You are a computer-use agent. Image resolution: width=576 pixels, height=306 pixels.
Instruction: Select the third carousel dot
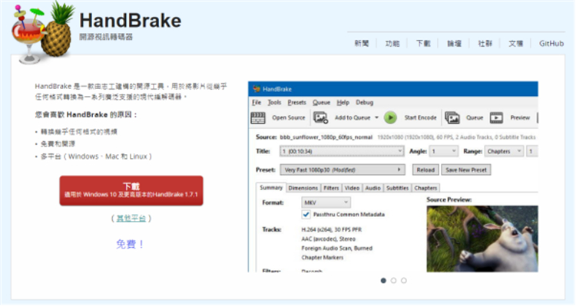click(404, 281)
